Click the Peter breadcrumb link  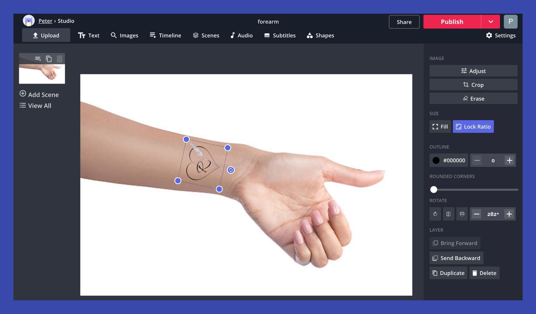pyautogui.click(x=45, y=21)
